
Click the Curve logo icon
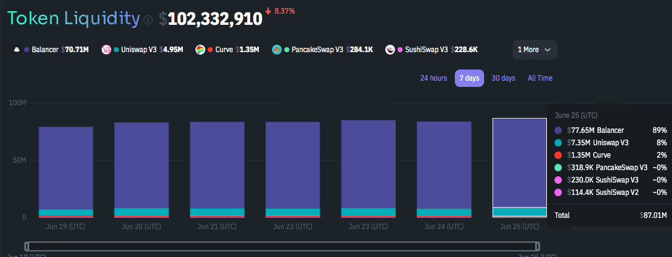point(200,50)
